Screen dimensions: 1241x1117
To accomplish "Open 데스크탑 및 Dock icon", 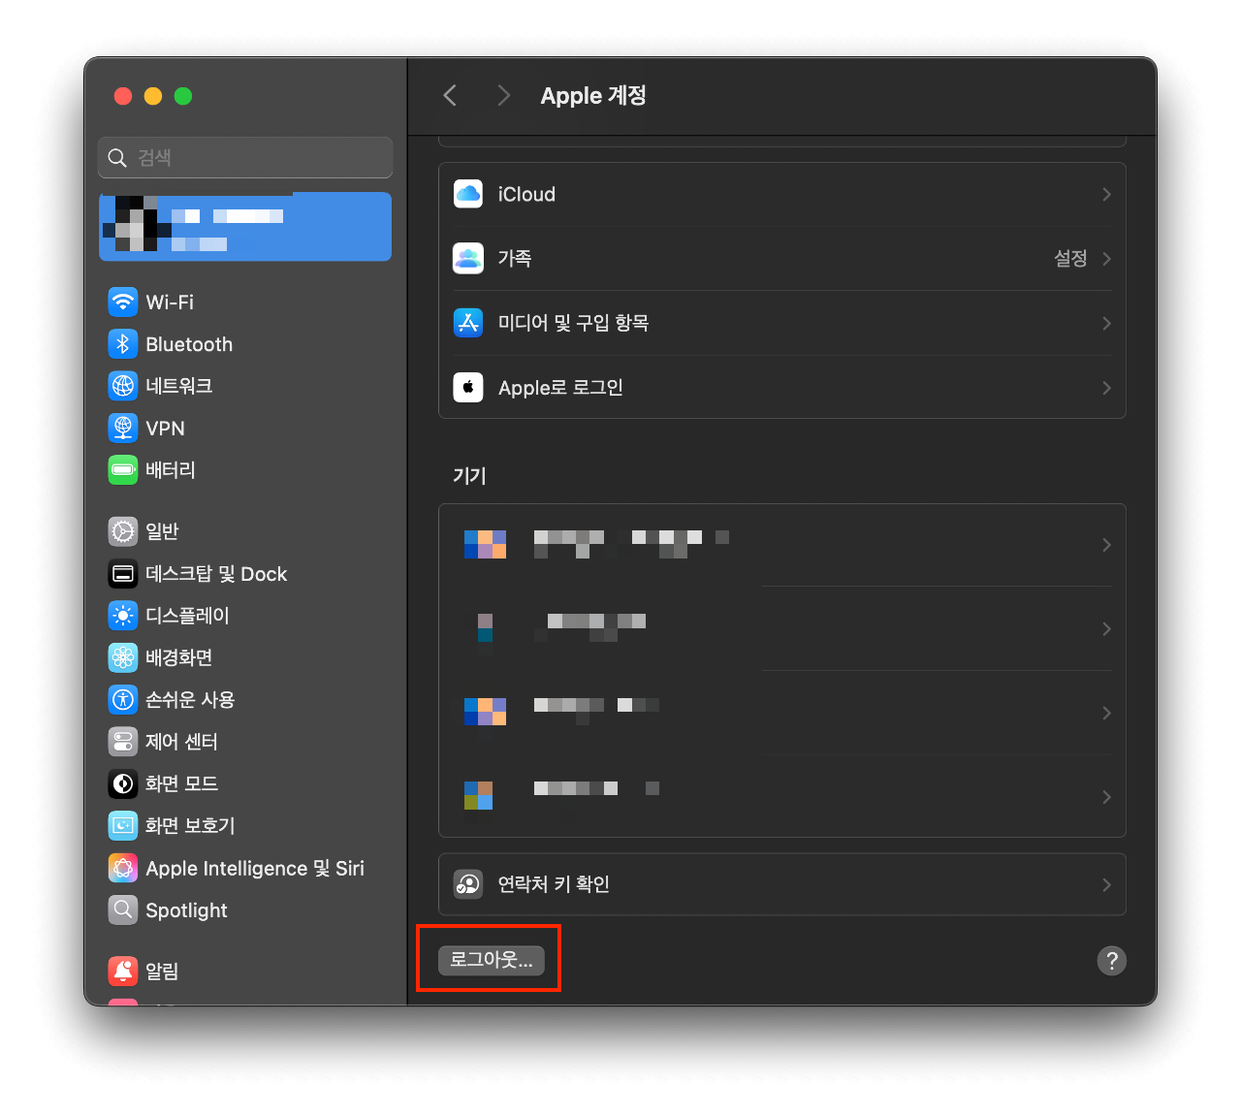I will (x=123, y=574).
